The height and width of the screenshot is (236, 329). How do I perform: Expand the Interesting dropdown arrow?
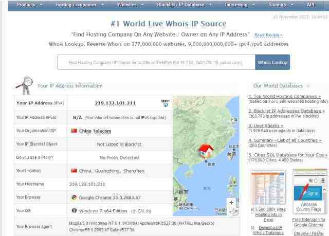pyautogui.click(x=253, y=5)
